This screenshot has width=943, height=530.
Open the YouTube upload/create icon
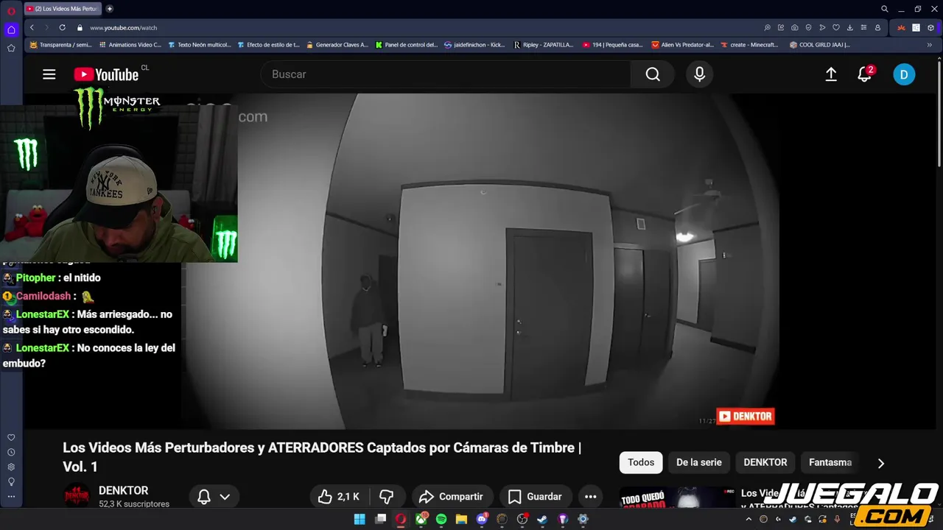[x=831, y=74]
